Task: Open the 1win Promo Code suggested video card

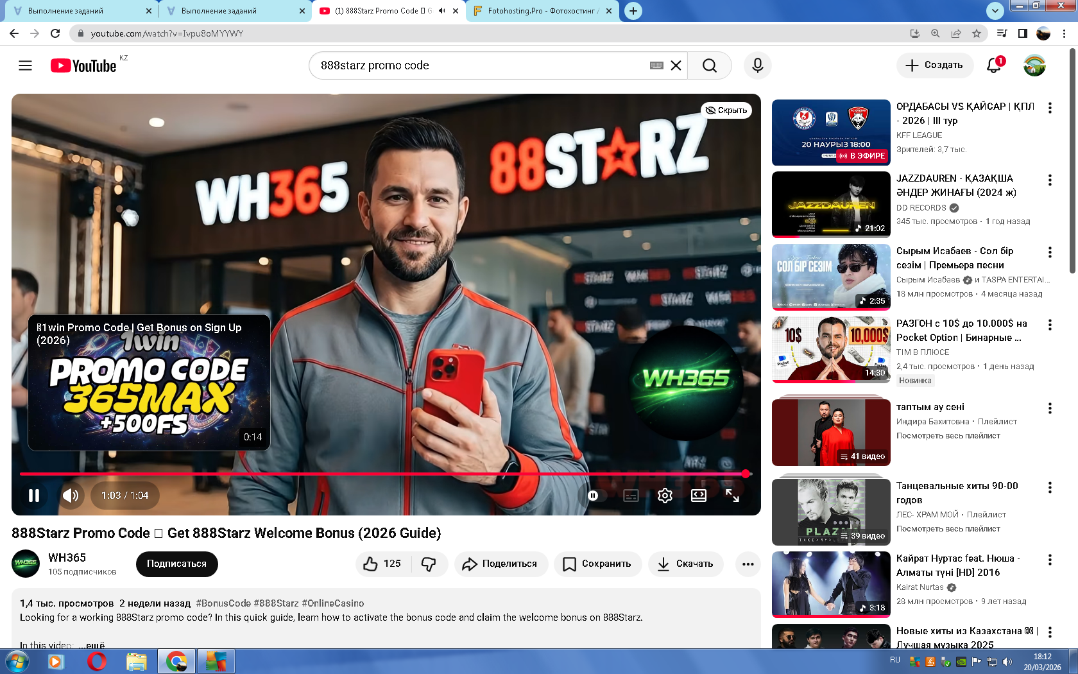Action: tap(149, 383)
